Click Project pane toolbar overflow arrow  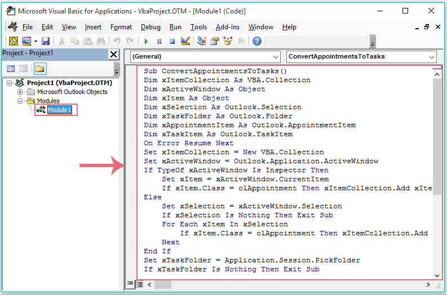pos(117,69)
